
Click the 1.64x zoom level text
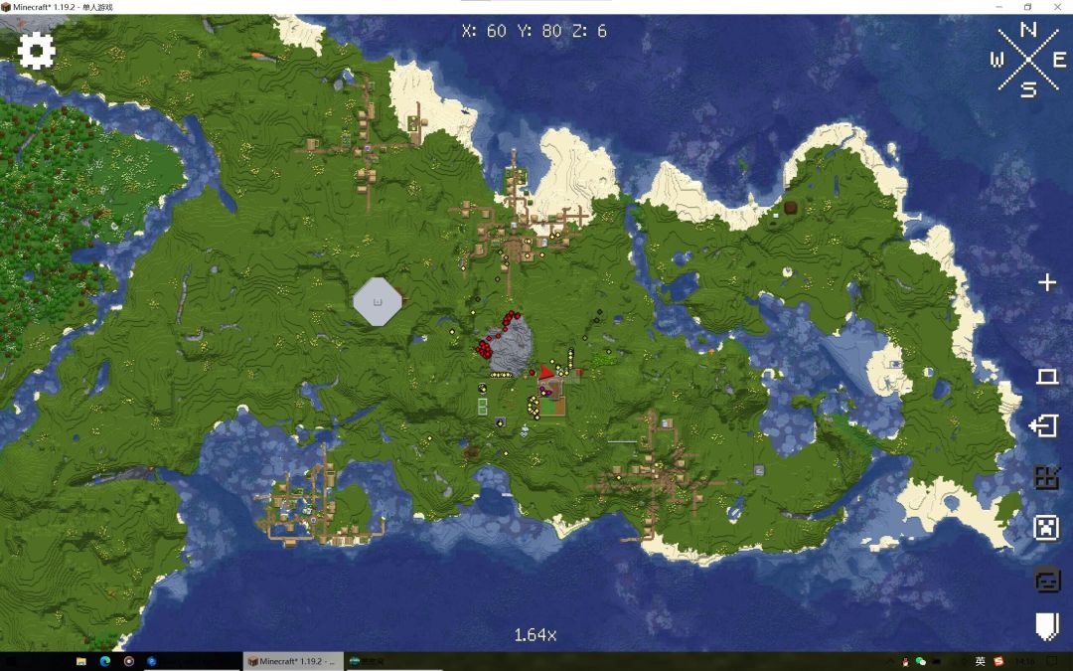(x=536, y=634)
